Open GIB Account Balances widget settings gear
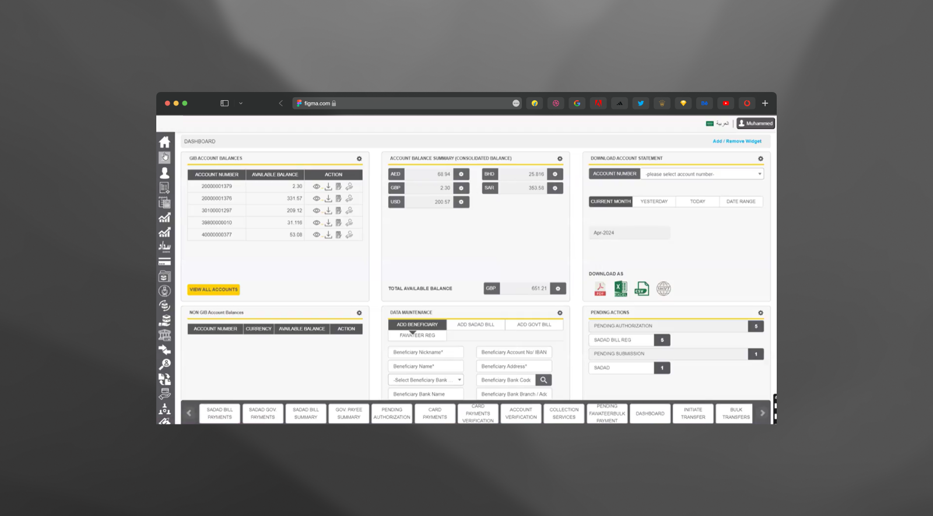The width and height of the screenshot is (933, 516). tap(359, 158)
